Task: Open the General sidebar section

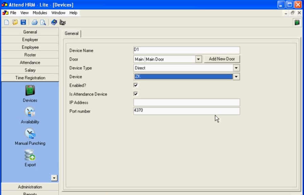Action: pyautogui.click(x=30, y=32)
